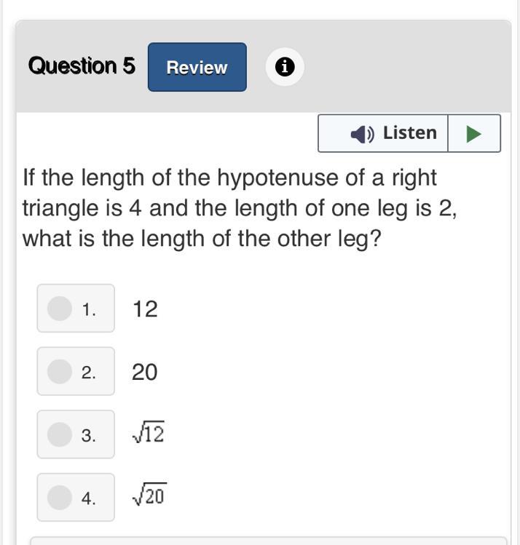Select radio button for option 2
This screenshot has width=520, height=545.
tap(60, 372)
